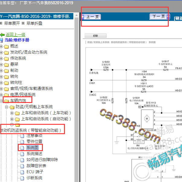Click the ECU 端子 page icon

(22, 172)
